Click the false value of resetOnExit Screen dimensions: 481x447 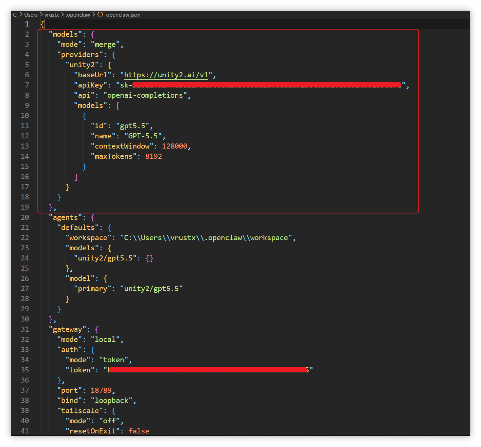point(139,431)
